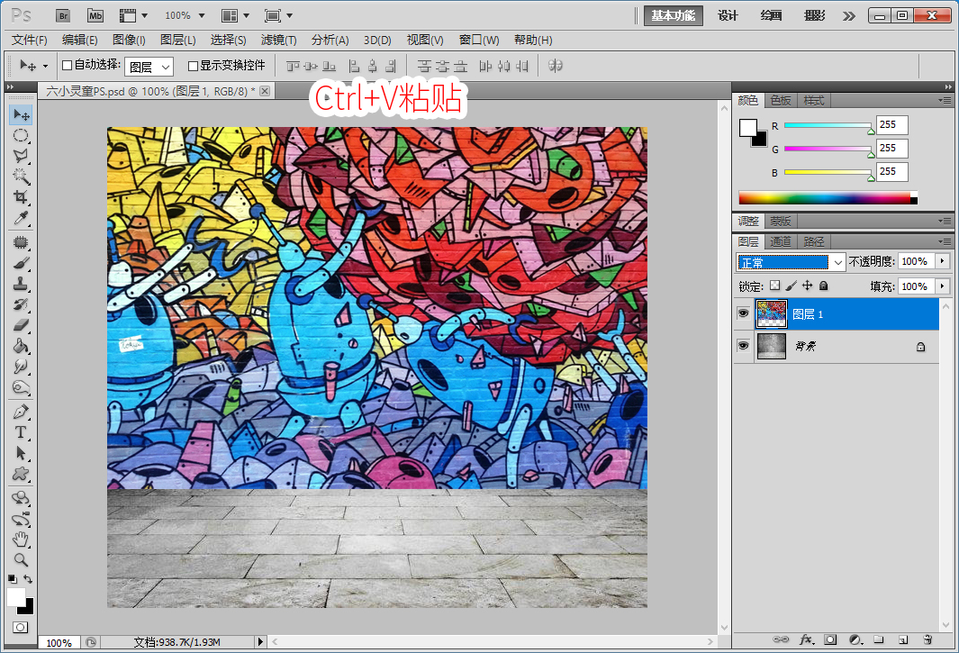Toggle lock transparent pixels
The width and height of the screenshot is (959, 653).
coord(775,286)
